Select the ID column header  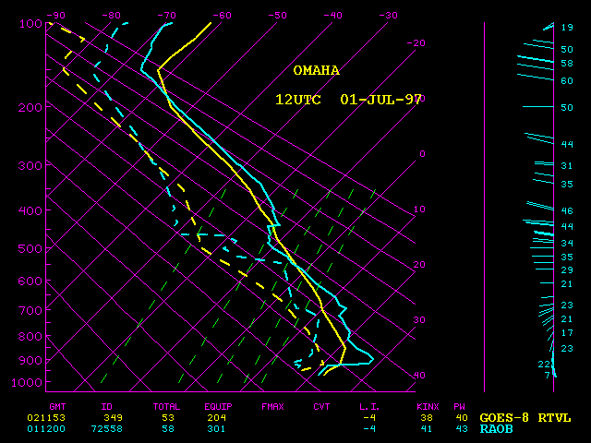coord(107,407)
